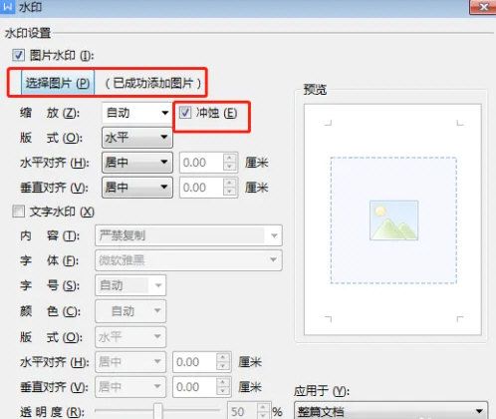Click the 透明度 percentage field showing 50

point(242,411)
